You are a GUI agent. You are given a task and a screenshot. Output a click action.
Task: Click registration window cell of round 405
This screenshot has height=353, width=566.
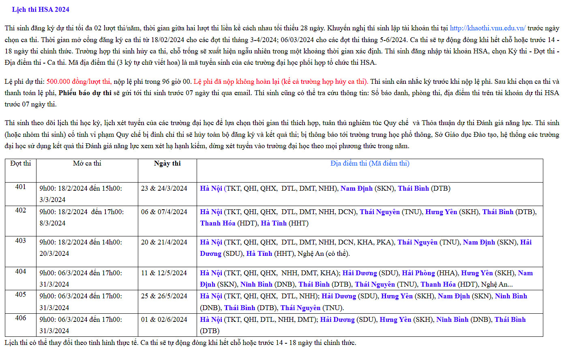87,302
